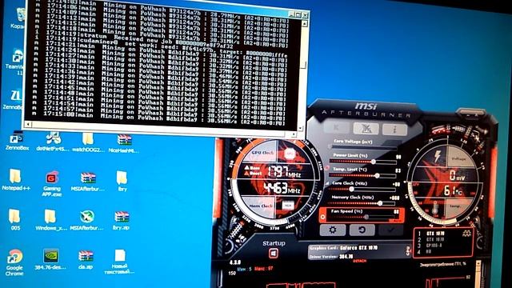Select the Notepad++ folder icon
The height and width of the screenshot is (288, 512).
tap(16, 179)
